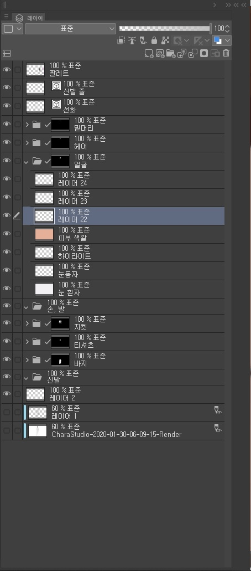Toggle visibility of 눈동자 layer
This screenshot has height=571, width=251.
(x=7, y=270)
